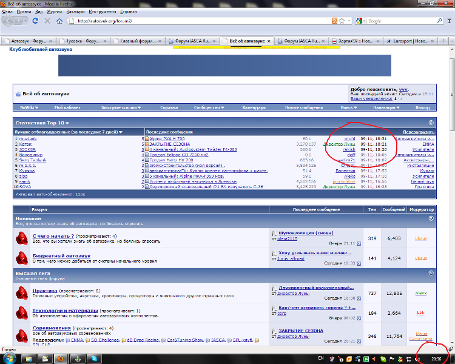Open the Закладки menu in menu bar
The height and width of the screenshot is (364, 455).
[x=75, y=11]
